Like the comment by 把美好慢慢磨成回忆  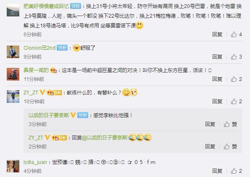click(x=236, y=35)
